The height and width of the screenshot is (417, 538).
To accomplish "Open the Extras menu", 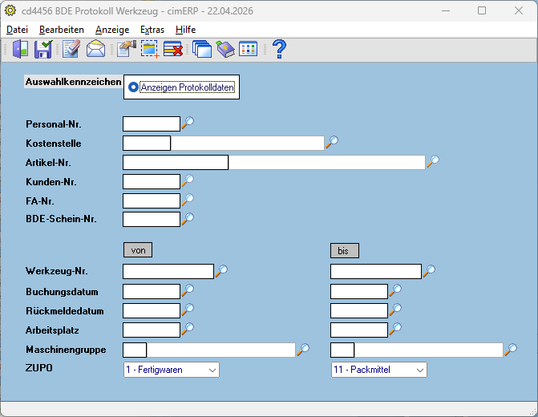I will click(152, 30).
